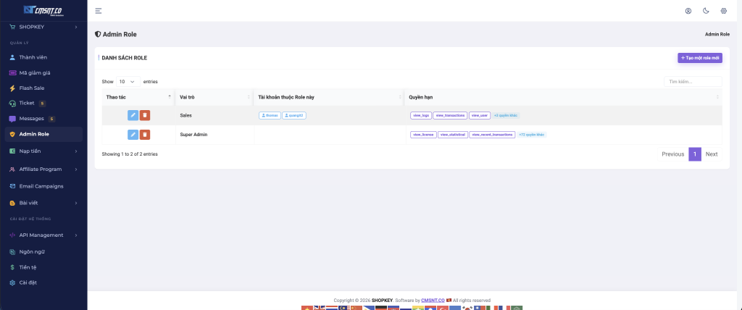Edit the Super Admin role
This screenshot has width=742, height=310.
[x=133, y=134]
